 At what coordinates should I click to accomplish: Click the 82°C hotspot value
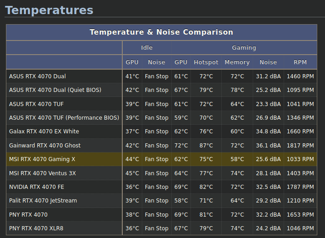(206, 187)
